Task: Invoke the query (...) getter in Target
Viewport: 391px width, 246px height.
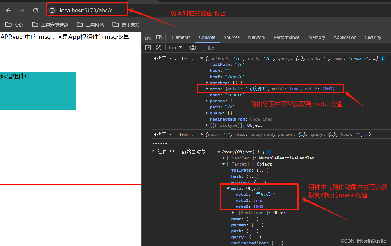Action: (x=255, y=237)
